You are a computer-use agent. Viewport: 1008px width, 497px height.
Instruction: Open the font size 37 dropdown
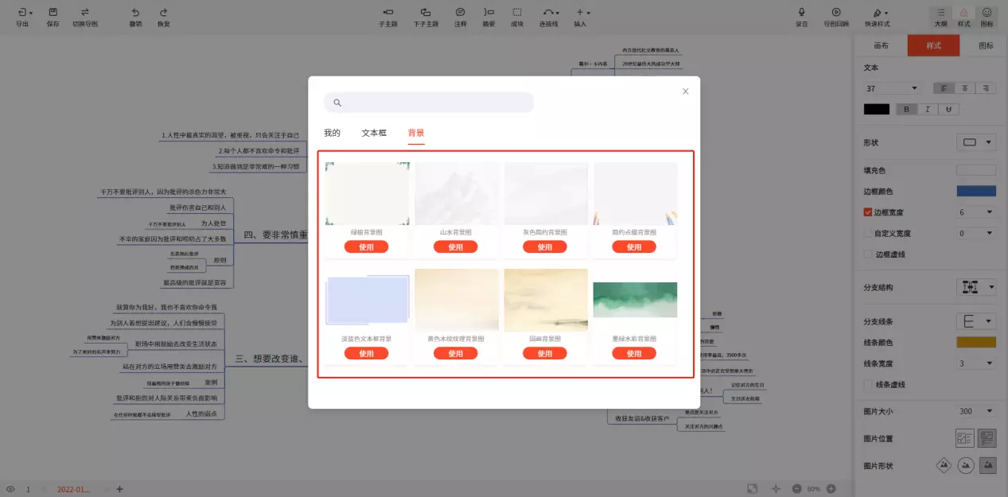pyautogui.click(x=892, y=88)
